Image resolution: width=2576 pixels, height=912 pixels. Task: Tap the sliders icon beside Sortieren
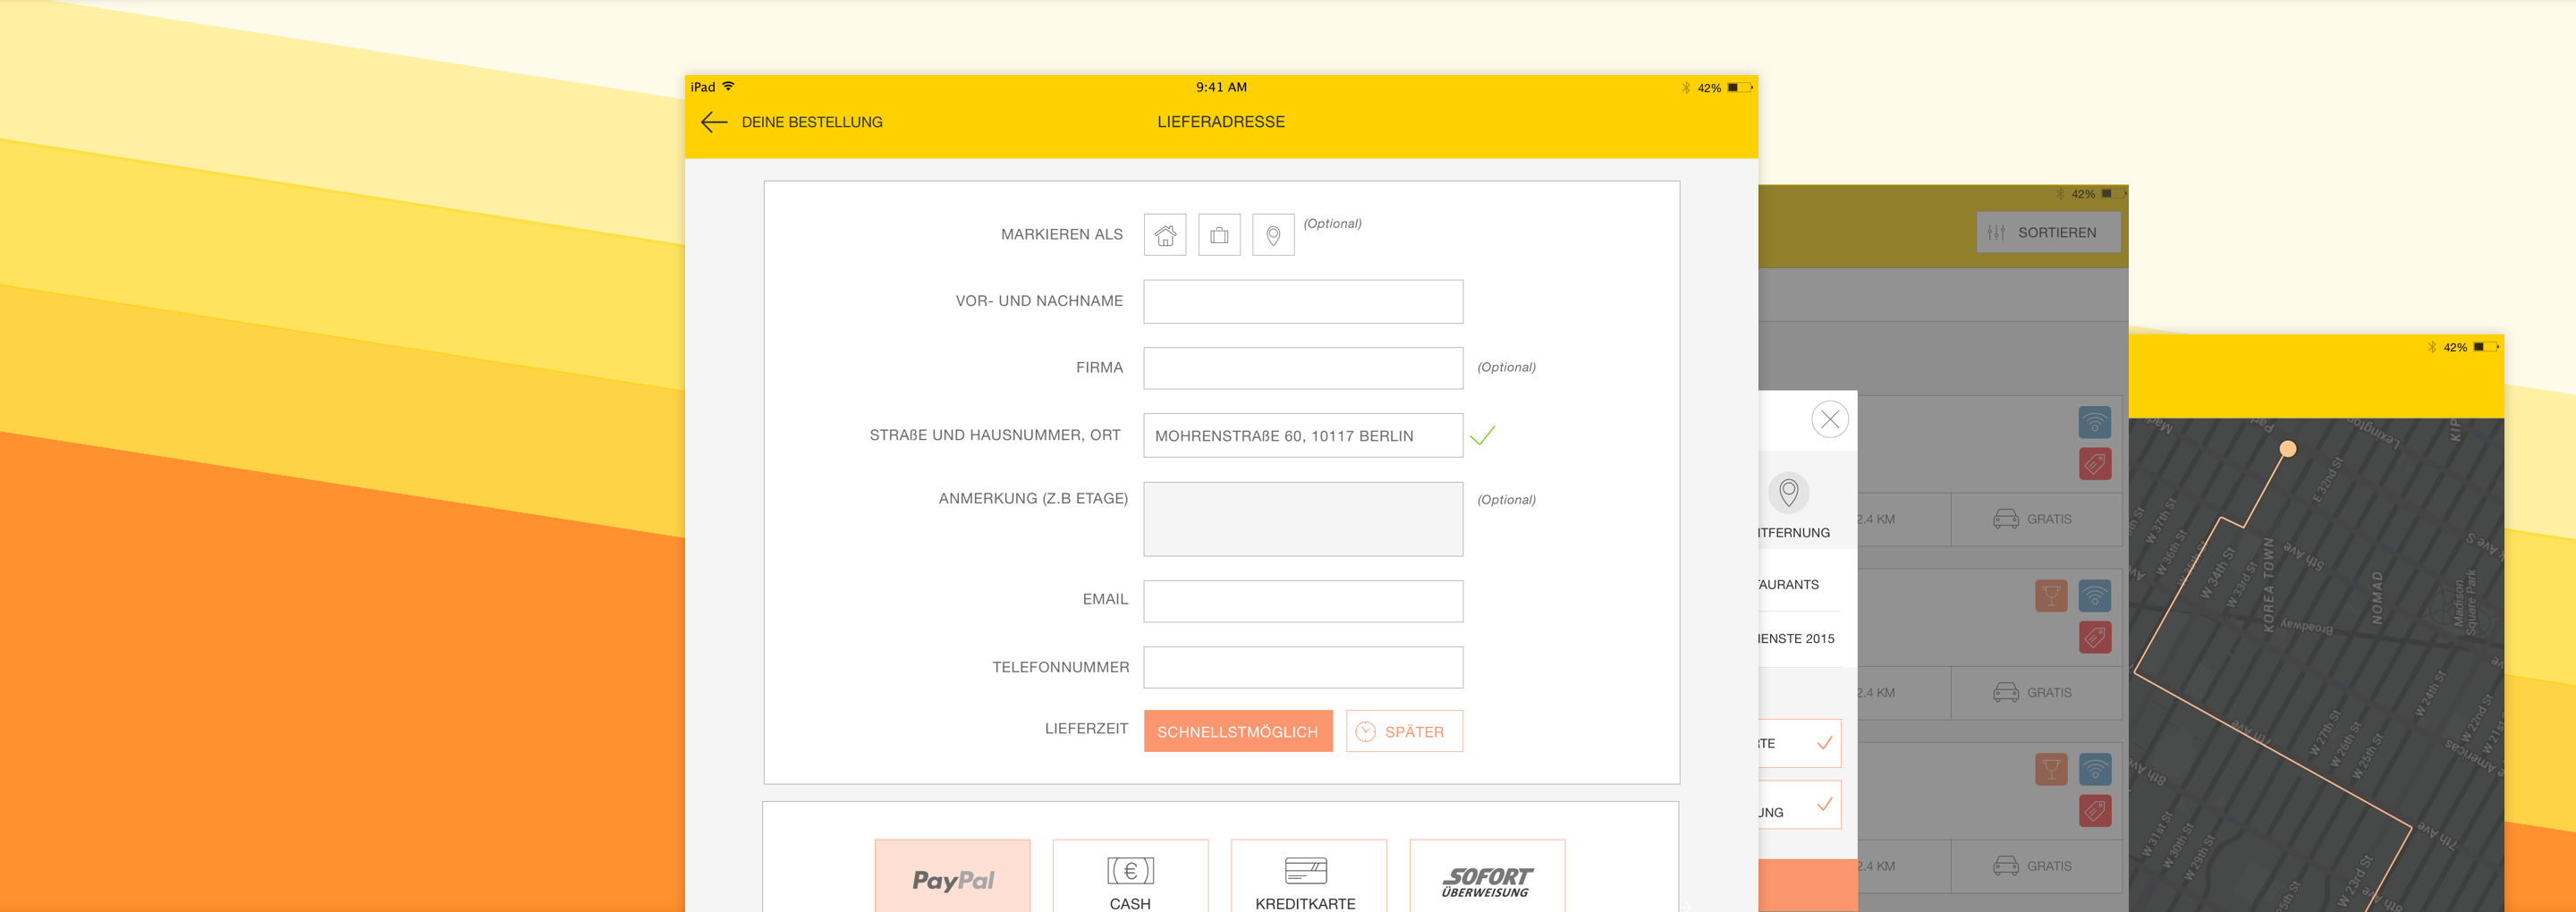tap(1996, 232)
